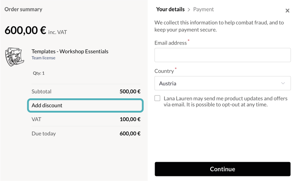Click the 600,00 € inc. VAT total

(35, 31)
